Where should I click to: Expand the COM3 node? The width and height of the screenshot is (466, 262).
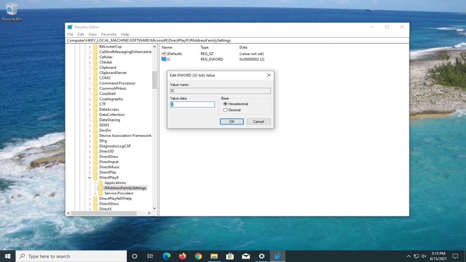point(90,78)
